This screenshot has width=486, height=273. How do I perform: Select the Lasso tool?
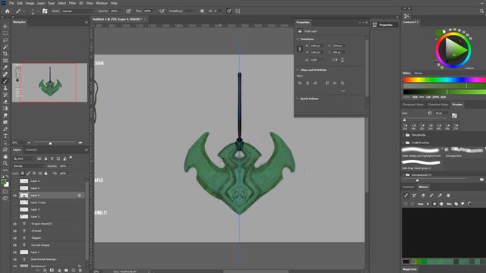tap(5, 40)
